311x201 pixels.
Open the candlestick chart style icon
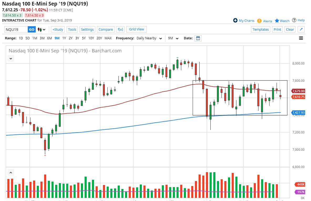click(x=39, y=29)
